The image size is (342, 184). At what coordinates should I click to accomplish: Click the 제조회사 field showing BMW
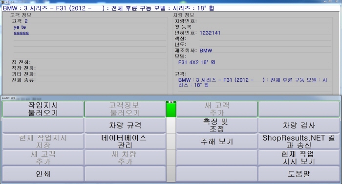[265, 51]
